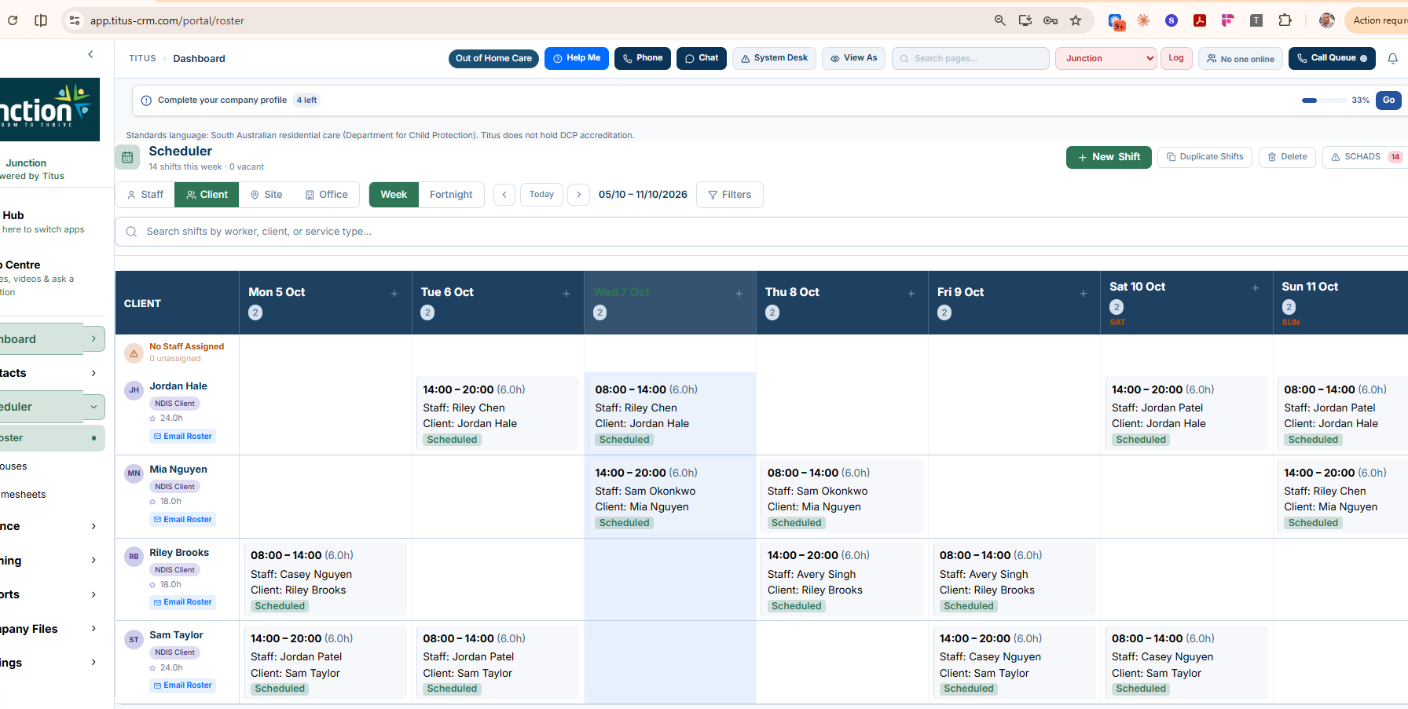1408x709 pixels.
Task: Bookmark this page with the star icon
Action: click(x=1076, y=20)
